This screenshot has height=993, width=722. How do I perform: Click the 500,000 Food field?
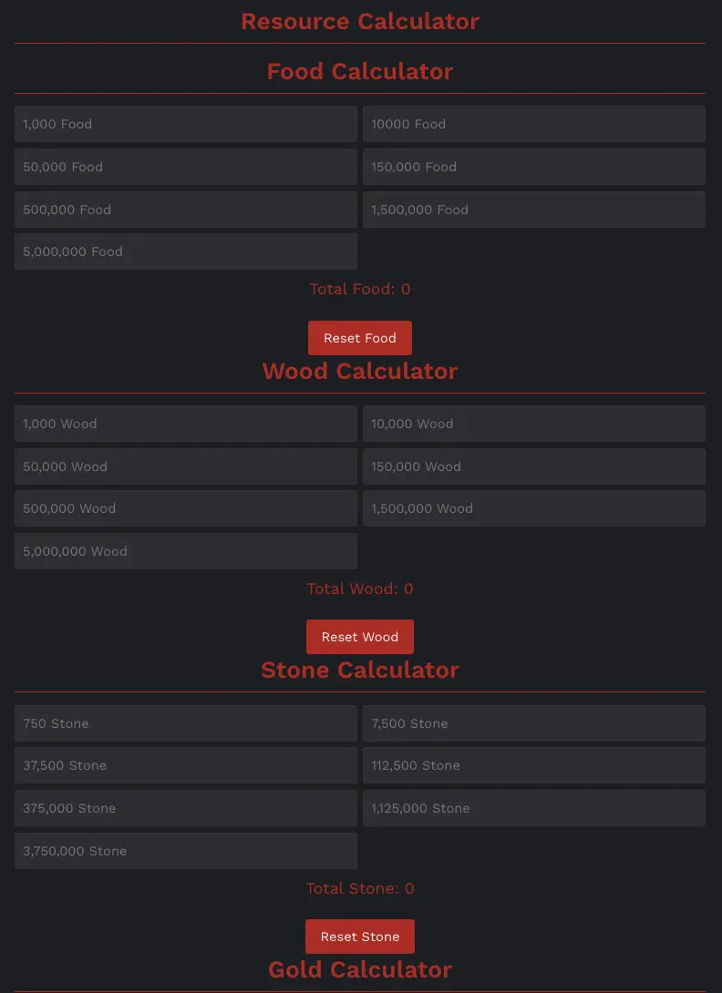[186, 210]
